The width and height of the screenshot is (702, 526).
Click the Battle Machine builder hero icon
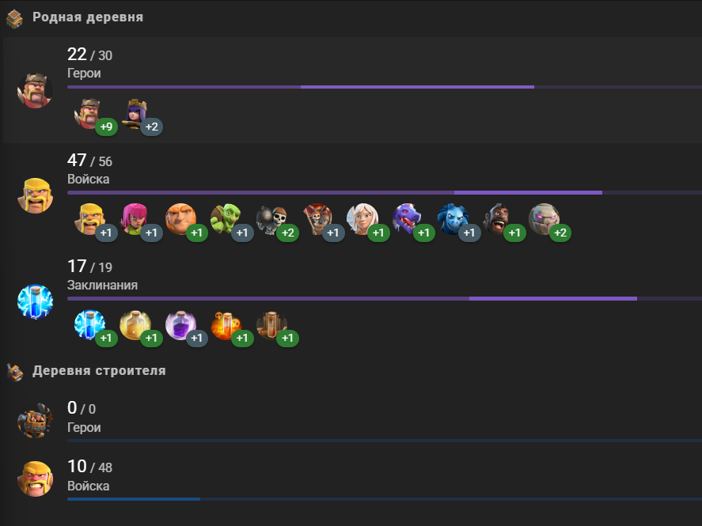tap(35, 421)
